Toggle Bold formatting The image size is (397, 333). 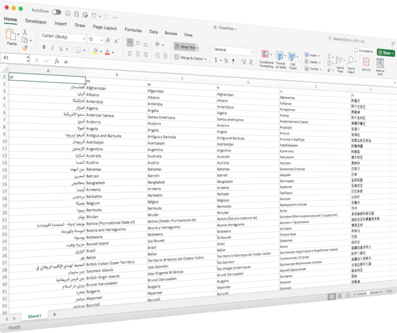[x=44, y=47]
